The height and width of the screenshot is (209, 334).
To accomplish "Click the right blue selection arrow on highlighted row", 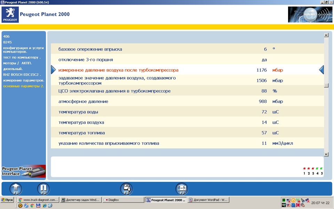I will point(321,70).
